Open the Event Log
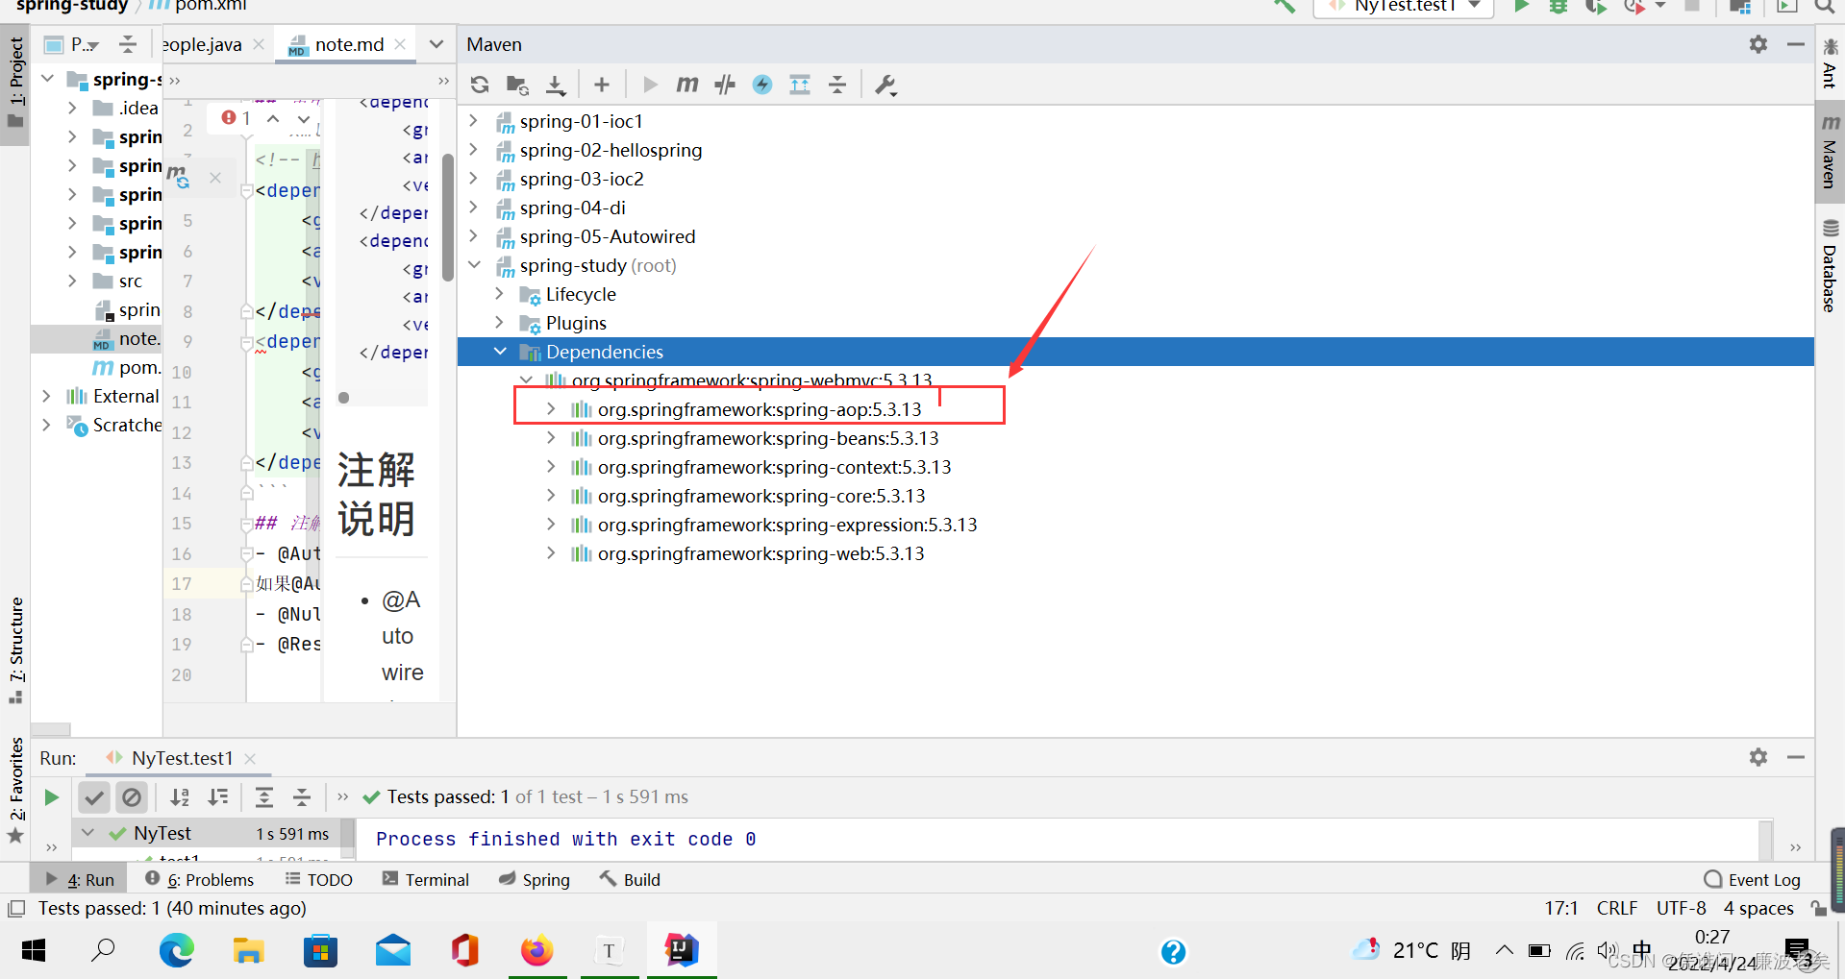The height and width of the screenshot is (979, 1845). click(x=1752, y=879)
